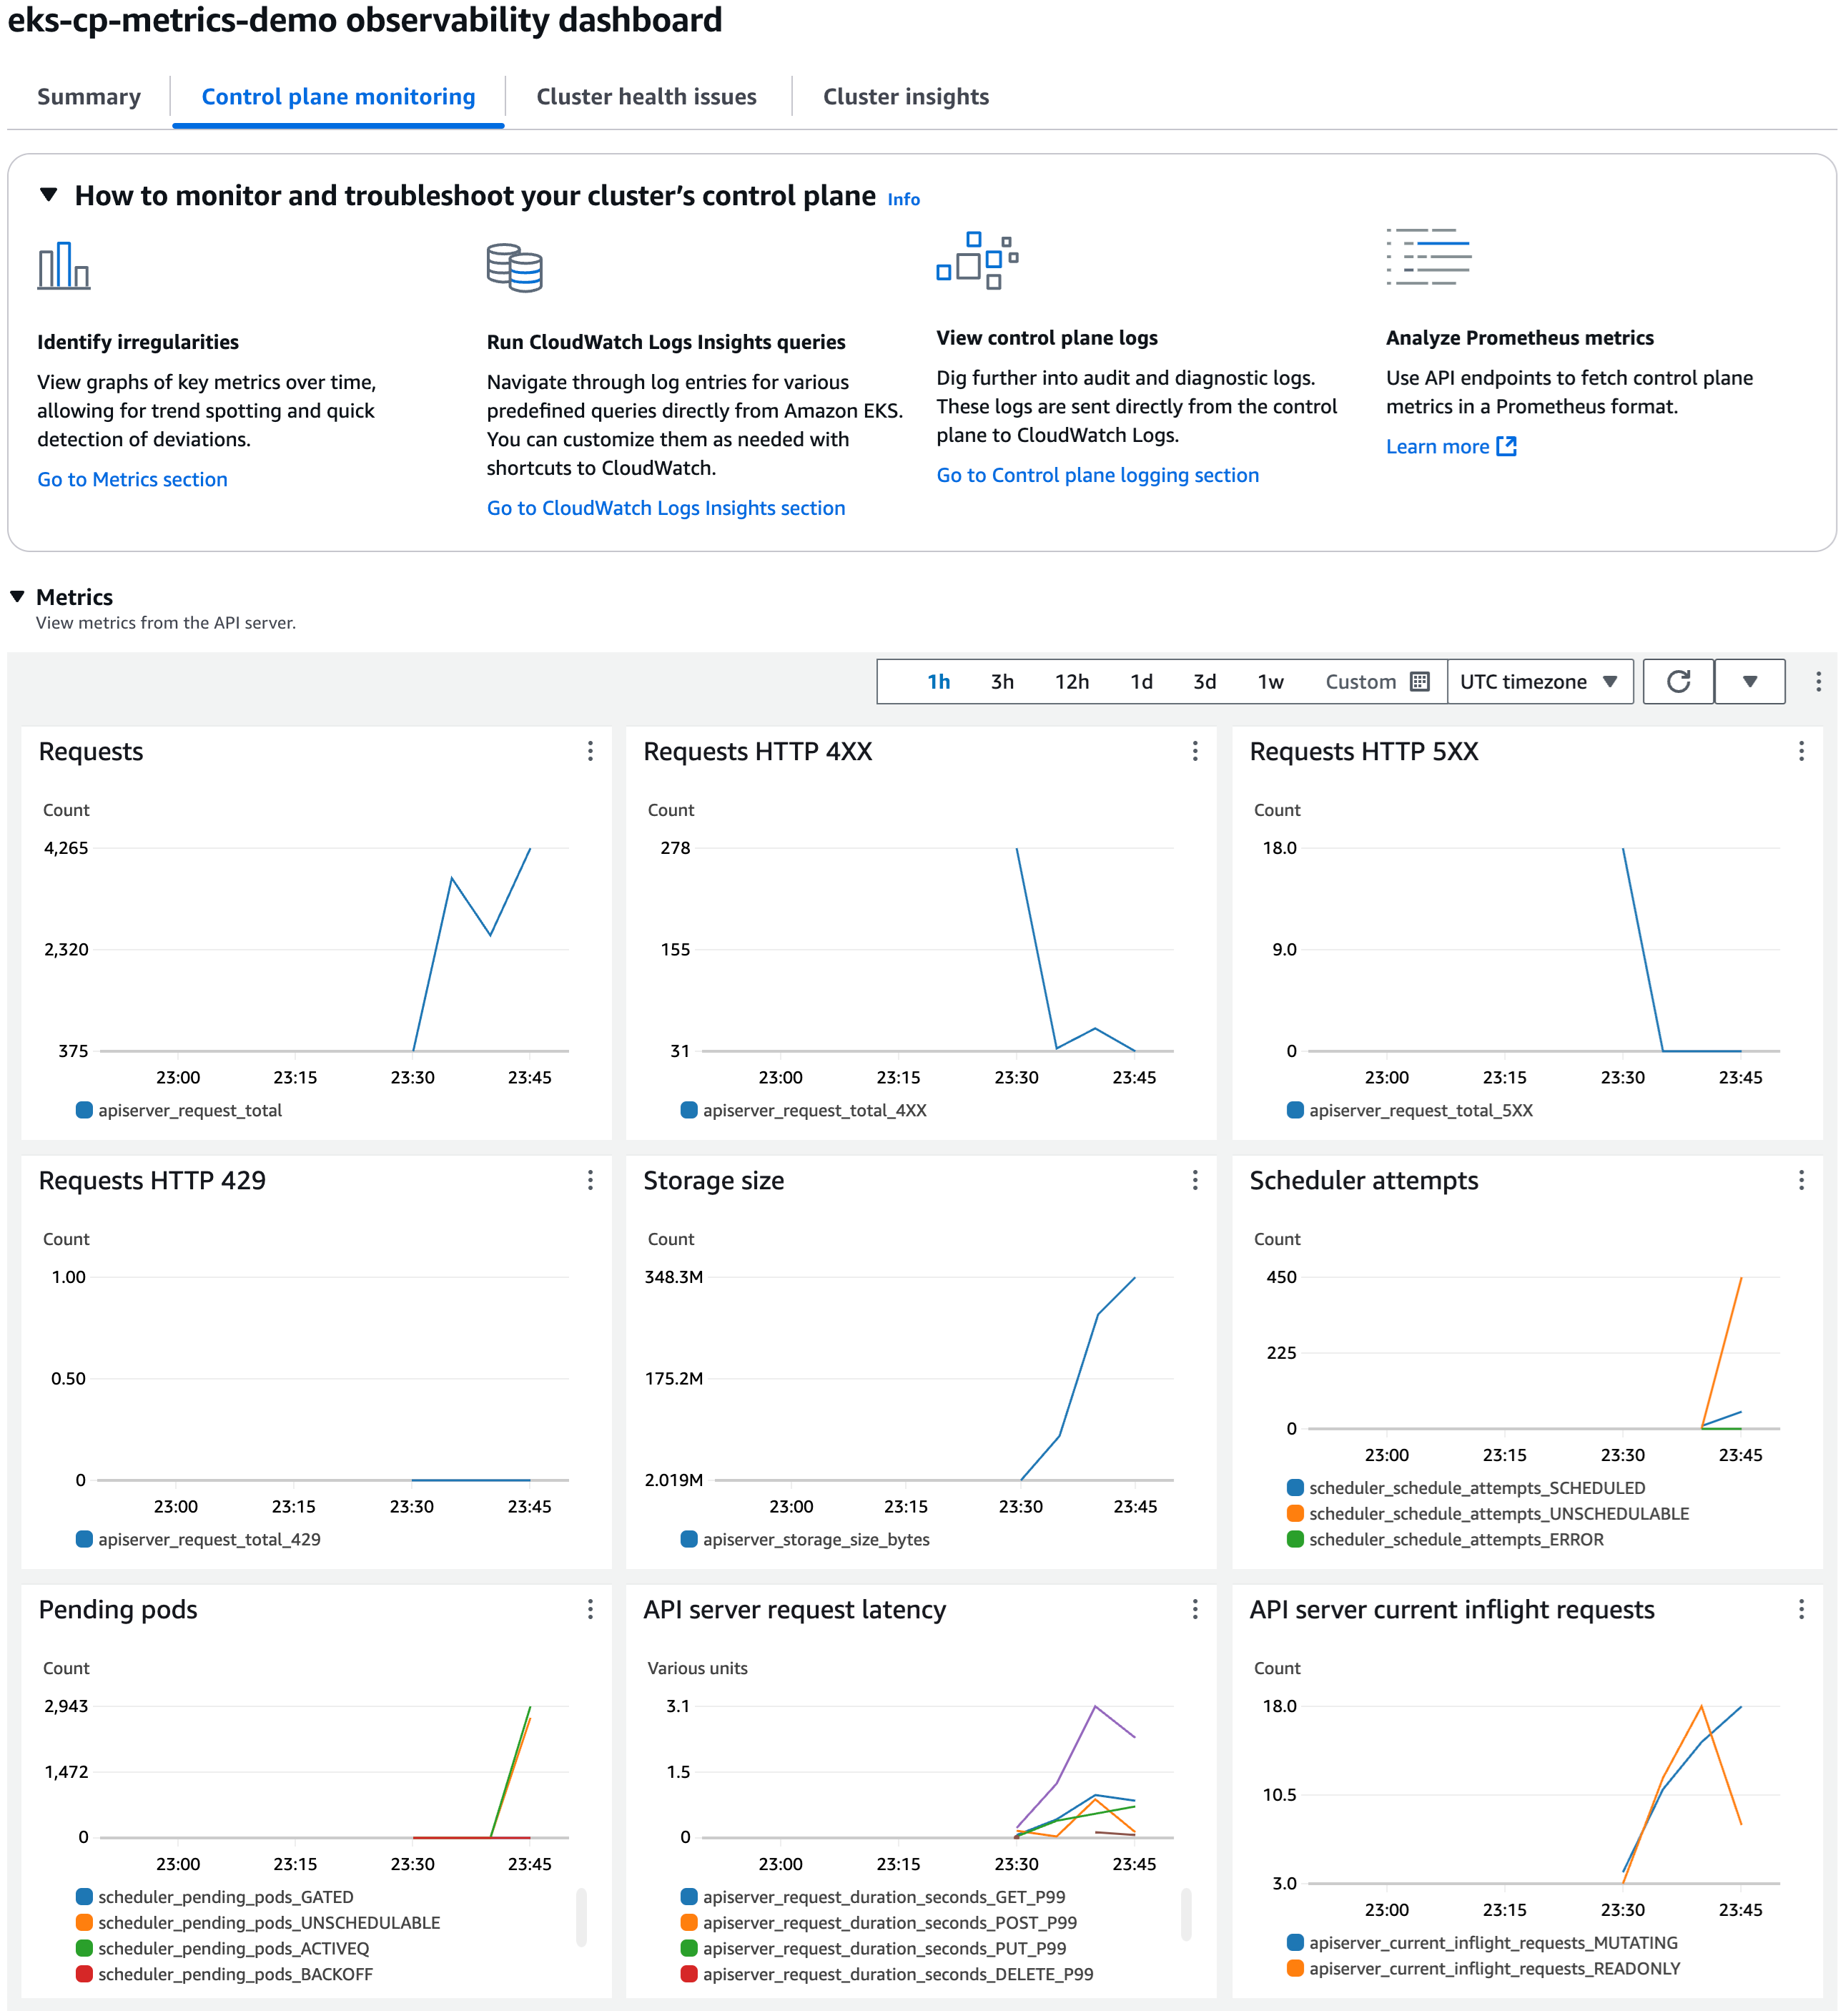Open the kebab menu on the Requests chart
Image resolution: width=1848 pixels, height=2011 pixels.
coord(590,752)
